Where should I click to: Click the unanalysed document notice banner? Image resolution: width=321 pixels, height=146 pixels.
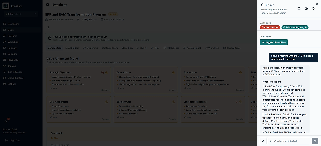tap(151, 38)
